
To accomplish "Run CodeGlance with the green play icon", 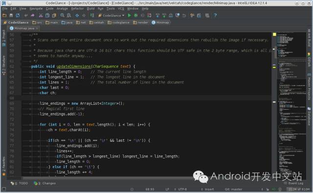I will (x=129, y=15).
